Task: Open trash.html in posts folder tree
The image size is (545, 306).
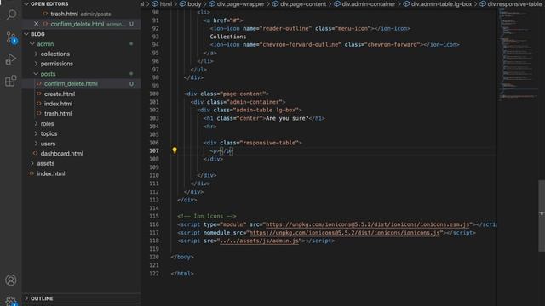Action: 58,113
